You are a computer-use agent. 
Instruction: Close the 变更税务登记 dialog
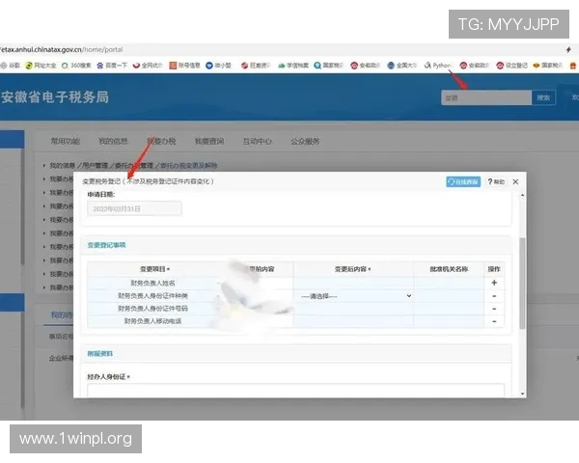tap(515, 181)
